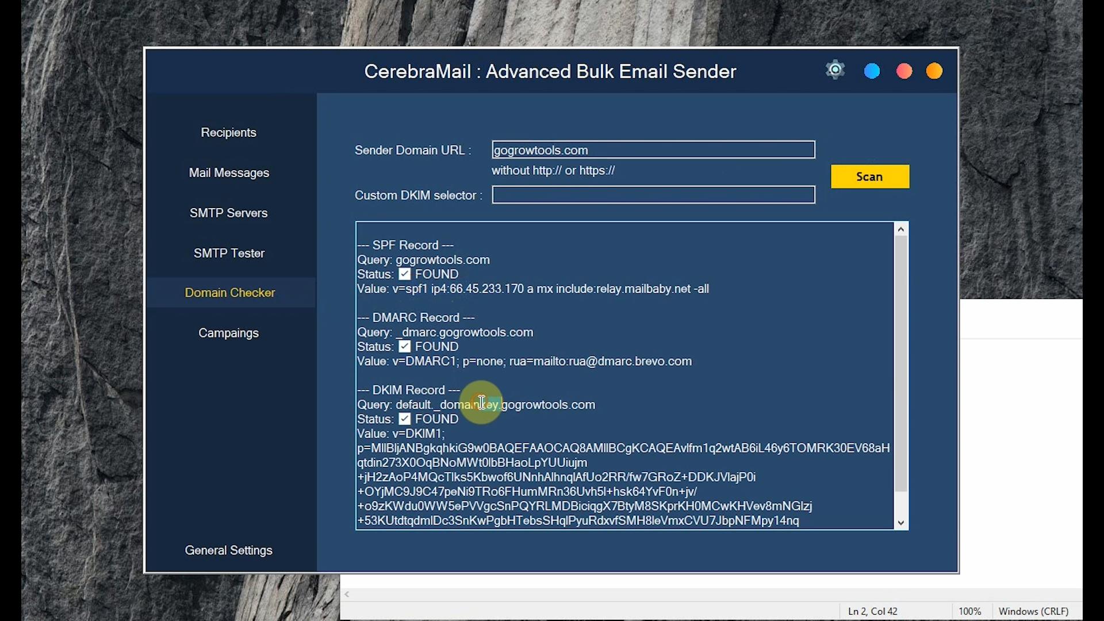Click the blue circle window button
1104x621 pixels.
[872, 71]
